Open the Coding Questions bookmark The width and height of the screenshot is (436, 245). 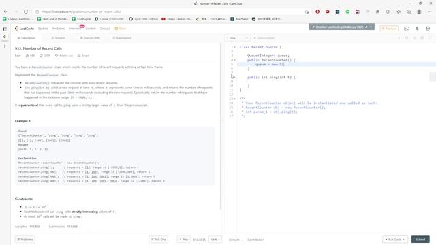click(18, 19)
